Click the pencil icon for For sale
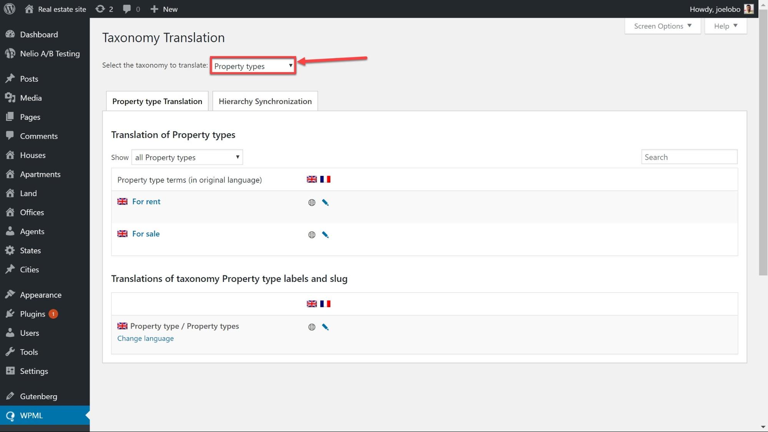 pos(325,235)
